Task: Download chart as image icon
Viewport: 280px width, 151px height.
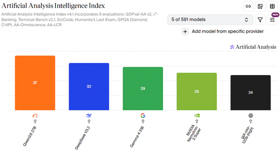Action: coord(260,6)
